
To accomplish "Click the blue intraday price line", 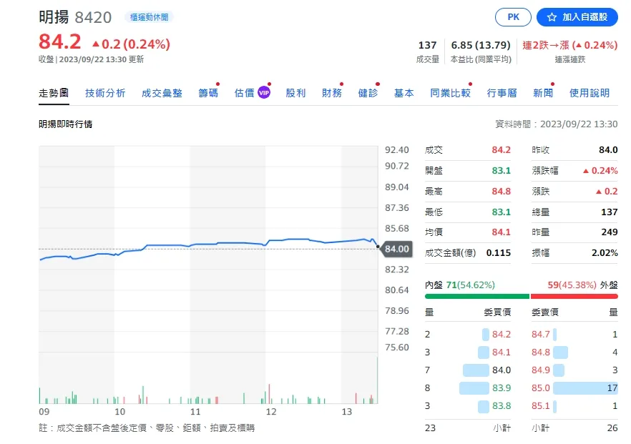I will coord(209,244).
